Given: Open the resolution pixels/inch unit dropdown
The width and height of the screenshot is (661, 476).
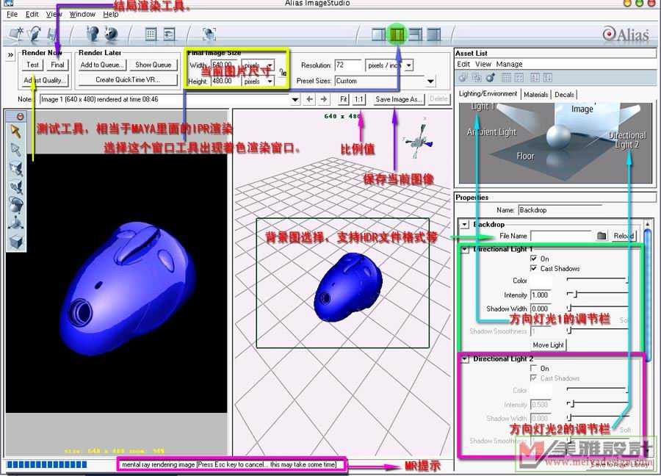Looking at the screenshot, I should [408, 65].
